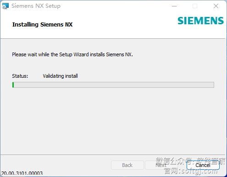Image resolution: width=227 pixels, height=177 pixels.
Task: Click the greyed-out Next button
Action: [161, 165]
